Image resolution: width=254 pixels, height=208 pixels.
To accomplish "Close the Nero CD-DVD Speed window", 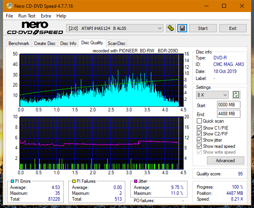I will [242, 6].
